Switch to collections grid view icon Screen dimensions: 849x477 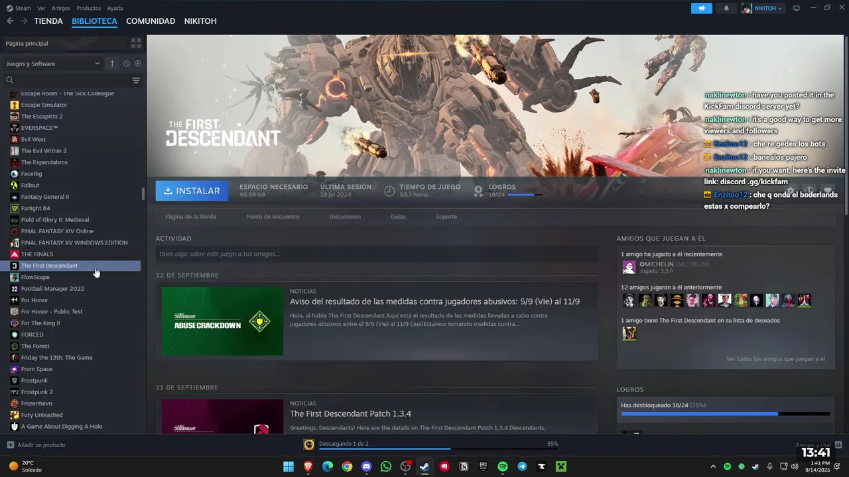136,43
